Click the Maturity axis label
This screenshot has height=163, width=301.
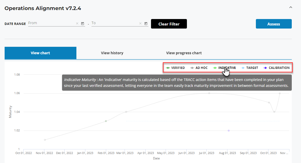pyautogui.click(x=10, y=112)
